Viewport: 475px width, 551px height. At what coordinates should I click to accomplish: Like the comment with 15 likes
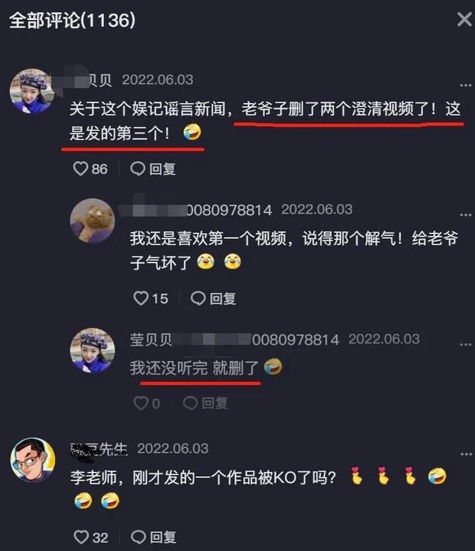pyautogui.click(x=140, y=298)
